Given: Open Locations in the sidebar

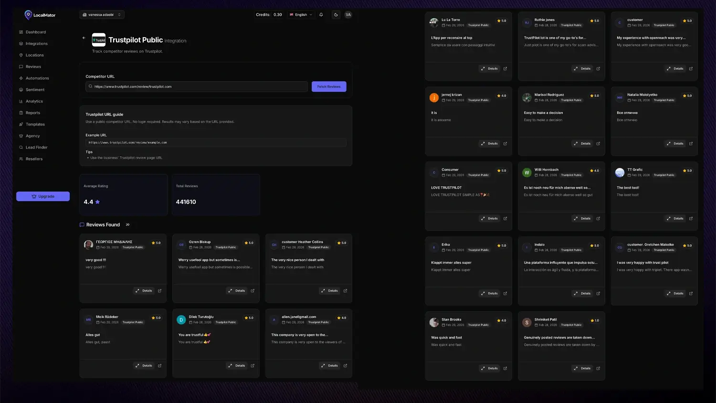Looking at the screenshot, I should click(x=32, y=55).
